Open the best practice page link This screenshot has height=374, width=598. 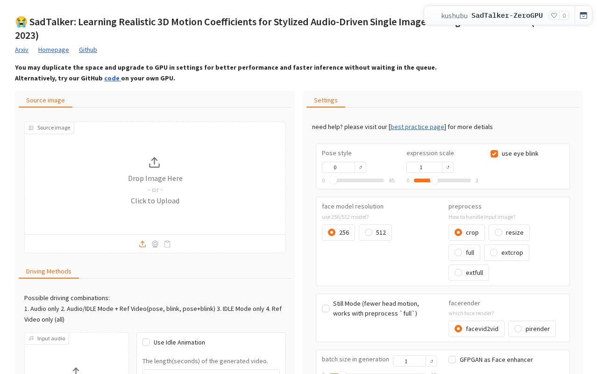(417, 127)
